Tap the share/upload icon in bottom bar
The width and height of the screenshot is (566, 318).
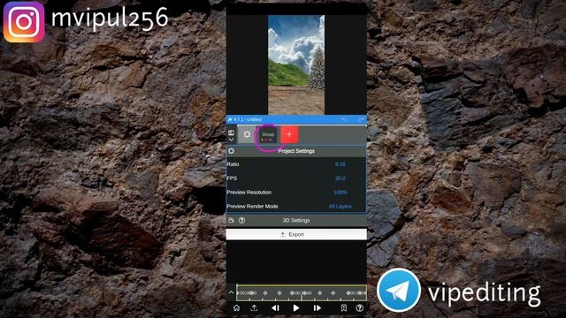[254, 308]
